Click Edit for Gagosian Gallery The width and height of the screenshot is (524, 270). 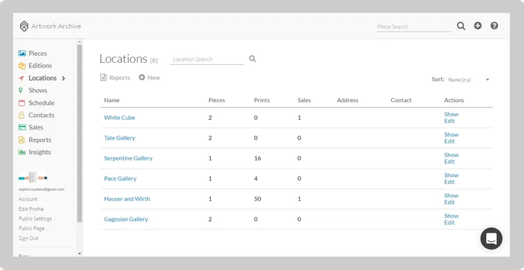tap(449, 223)
